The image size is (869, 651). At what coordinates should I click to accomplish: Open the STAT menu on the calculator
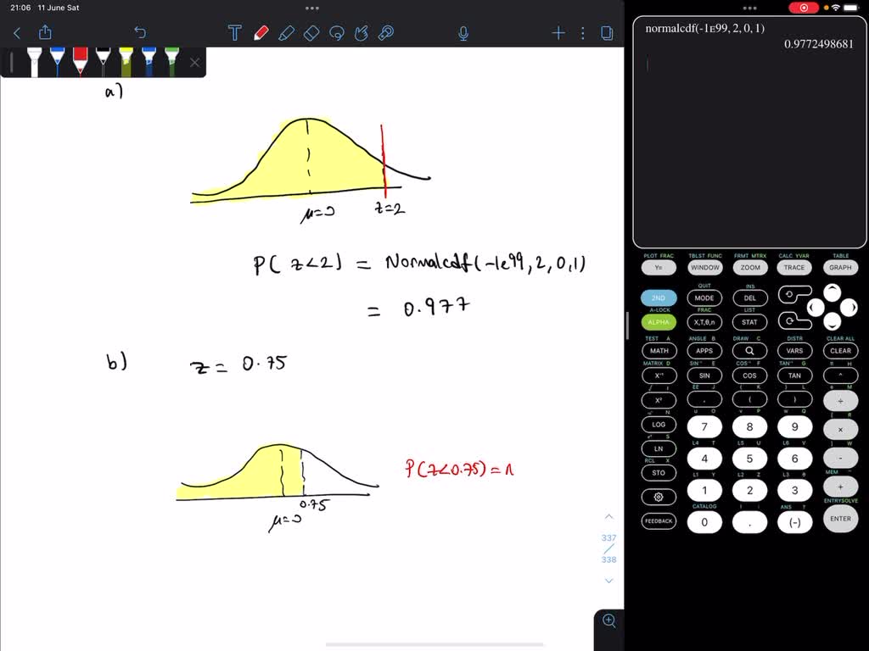click(749, 322)
